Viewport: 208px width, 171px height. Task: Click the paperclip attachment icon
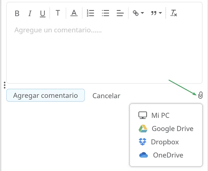pyautogui.click(x=200, y=95)
